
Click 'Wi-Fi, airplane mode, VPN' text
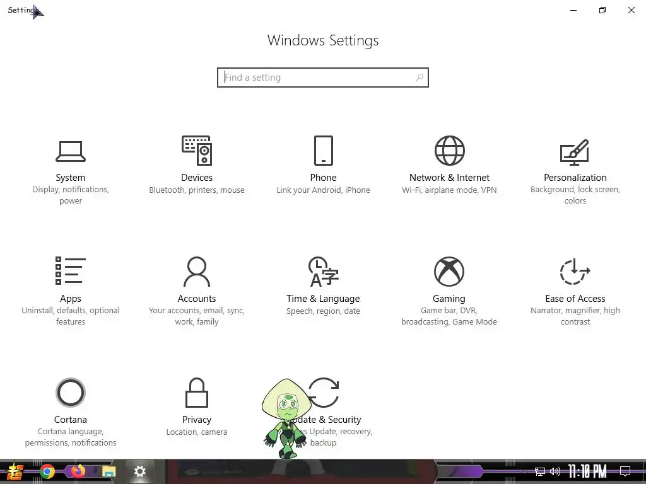449,190
